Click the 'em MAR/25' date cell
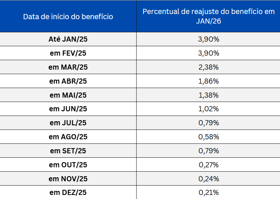280x199 pixels. pyautogui.click(x=68, y=67)
